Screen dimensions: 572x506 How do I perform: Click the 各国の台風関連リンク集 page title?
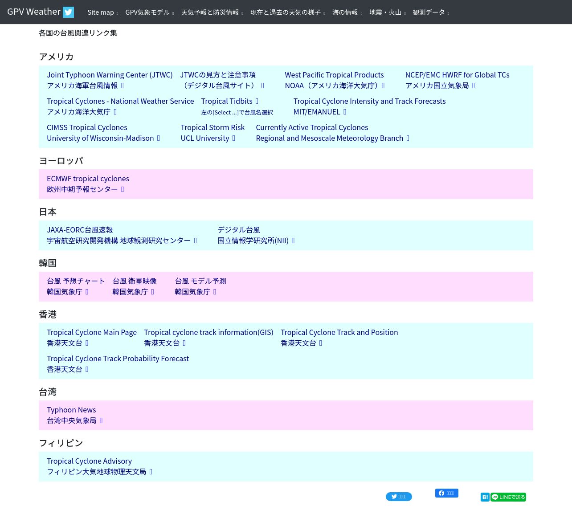pyautogui.click(x=78, y=33)
